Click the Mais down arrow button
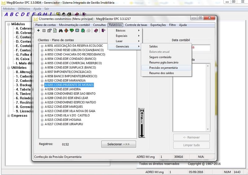248x175 pixels. (142, 123)
